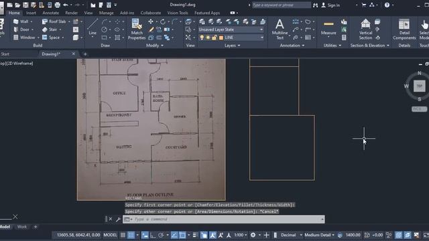Image resolution: width=429 pixels, height=241 pixels.
Task: Select the Rectangle draw tool
Action: 105,37
